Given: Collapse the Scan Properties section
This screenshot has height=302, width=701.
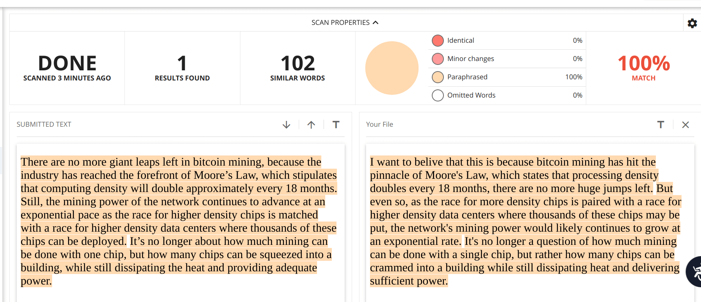Looking at the screenshot, I should [345, 23].
